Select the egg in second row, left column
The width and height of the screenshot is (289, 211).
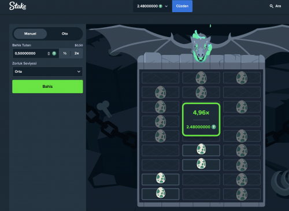coord(161,92)
